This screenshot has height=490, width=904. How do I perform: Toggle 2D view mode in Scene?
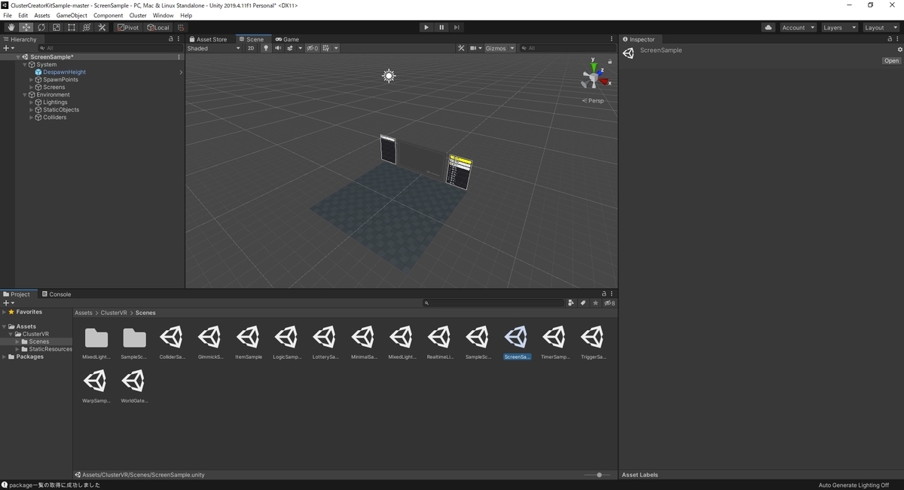tap(252, 48)
